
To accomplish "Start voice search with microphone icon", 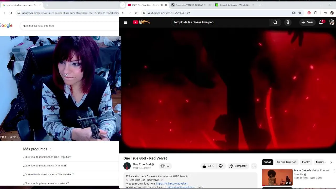I will (288, 22).
